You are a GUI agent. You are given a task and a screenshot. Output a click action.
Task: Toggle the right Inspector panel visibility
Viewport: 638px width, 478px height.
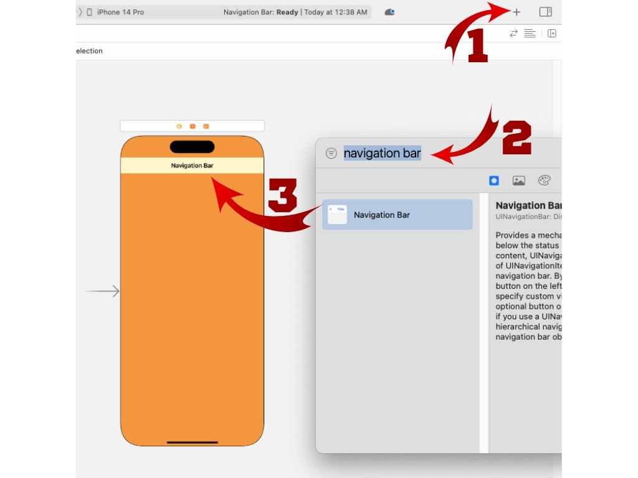545,12
